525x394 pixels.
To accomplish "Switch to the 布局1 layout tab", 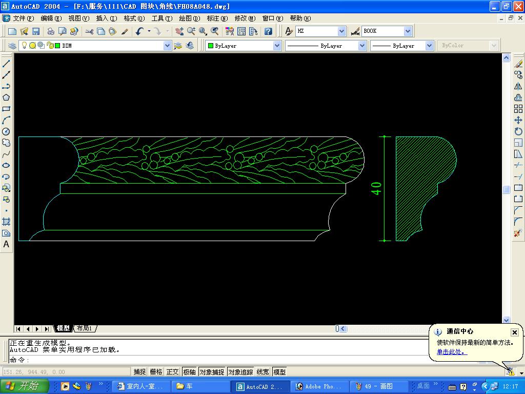I will pyautogui.click(x=85, y=328).
